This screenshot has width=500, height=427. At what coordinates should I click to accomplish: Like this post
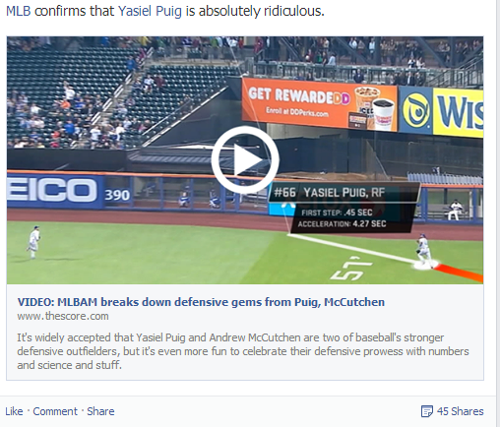tap(14, 411)
